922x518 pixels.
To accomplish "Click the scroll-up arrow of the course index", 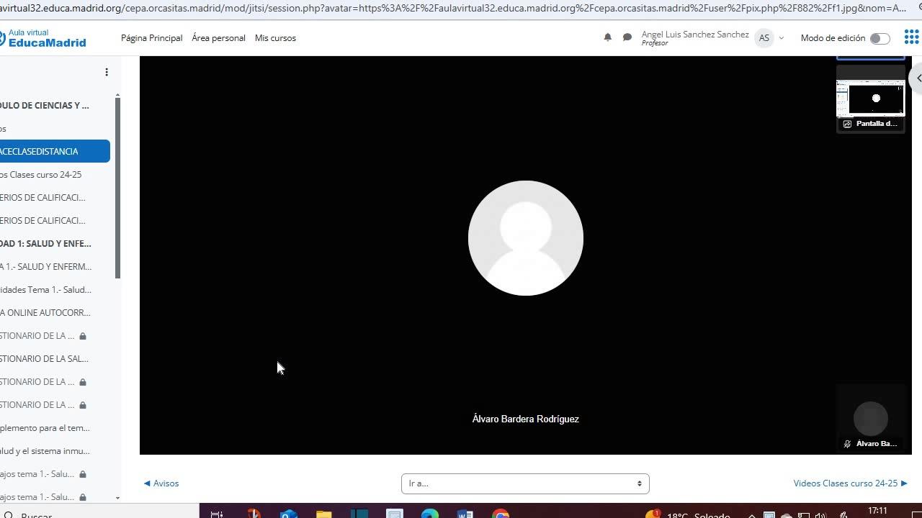I will pos(117,95).
